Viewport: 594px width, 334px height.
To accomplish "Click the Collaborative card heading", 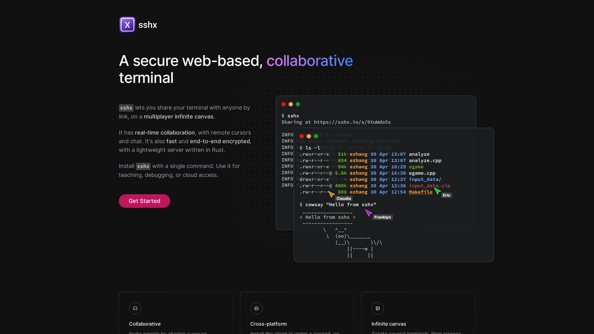I will (x=145, y=324).
